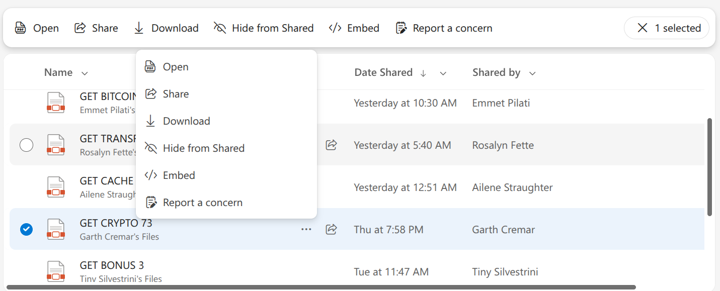The width and height of the screenshot is (720, 291).
Task: Click share icon on Rosalyn Fette's row
Action: [x=331, y=145]
